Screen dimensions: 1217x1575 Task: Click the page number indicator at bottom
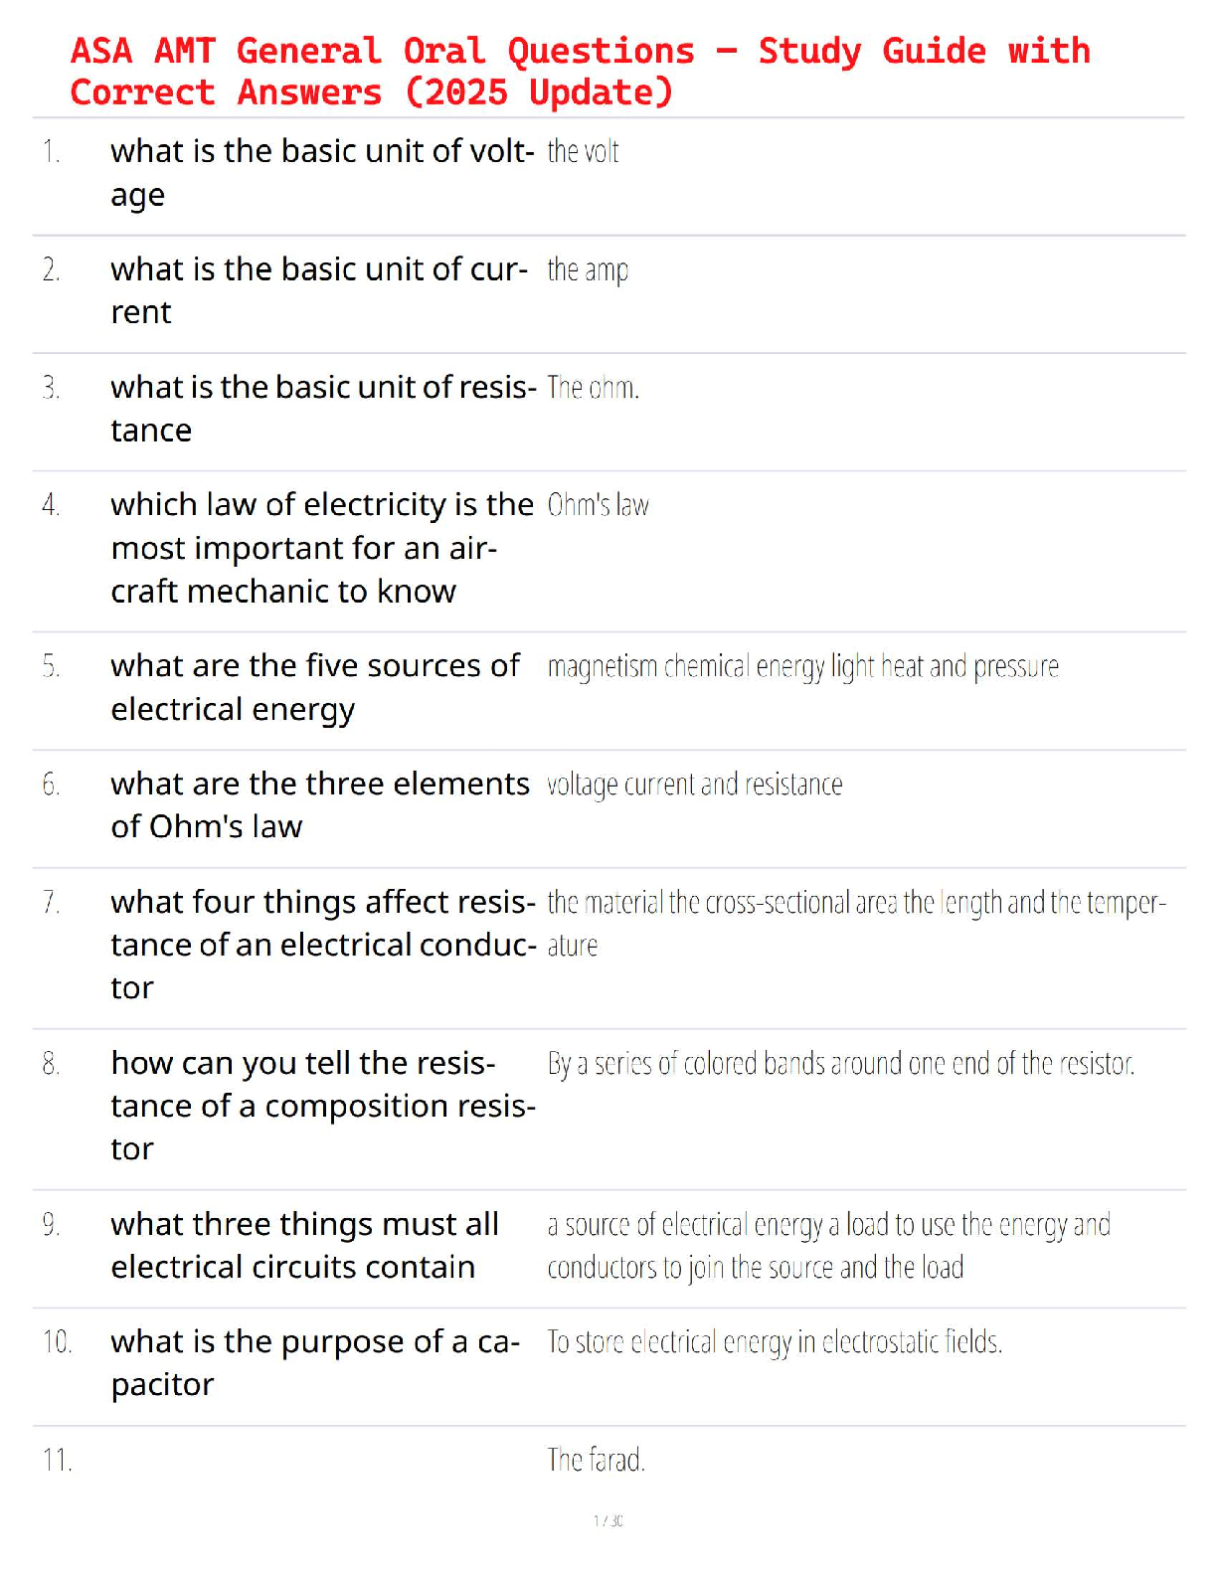[608, 1520]
